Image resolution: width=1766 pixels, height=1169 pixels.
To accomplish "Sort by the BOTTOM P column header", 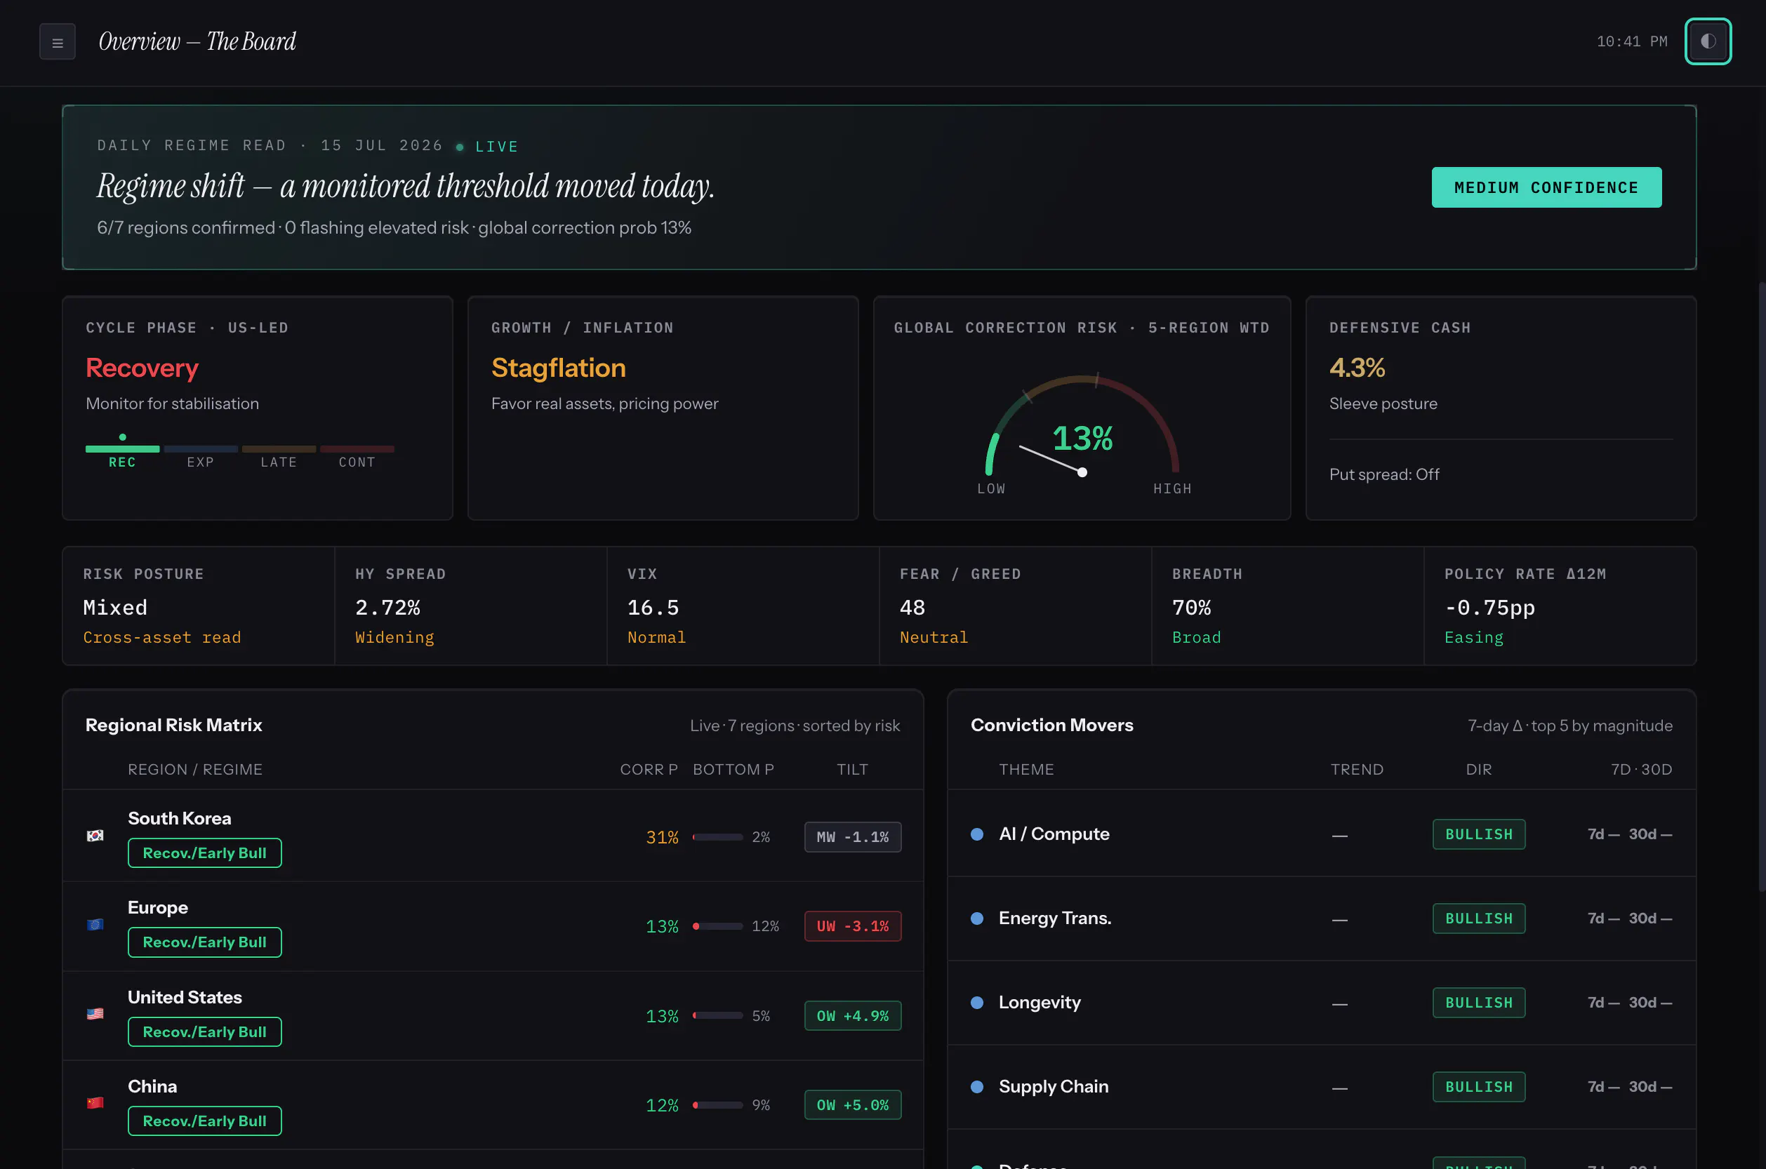I will pyautogui.click(x=733, y=769).
